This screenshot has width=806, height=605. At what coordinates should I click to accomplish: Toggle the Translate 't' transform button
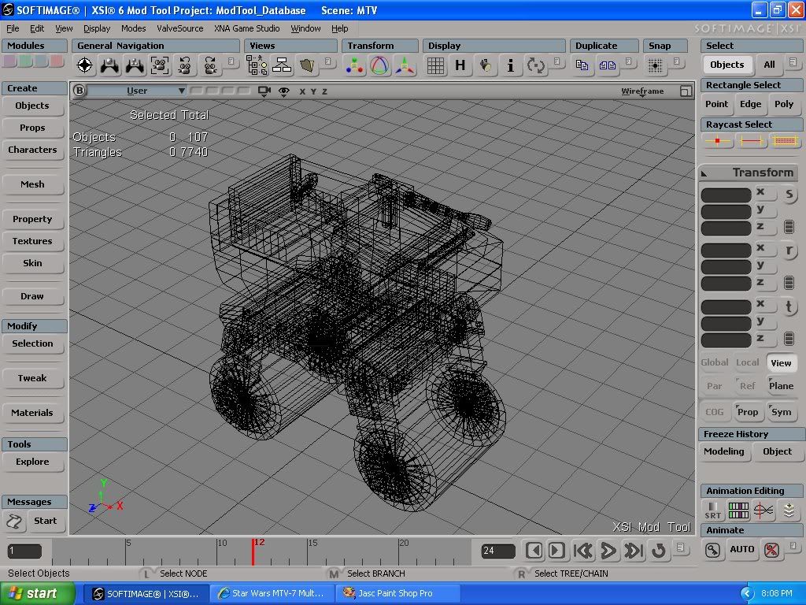pyautogui.click(x=789, y=306)
